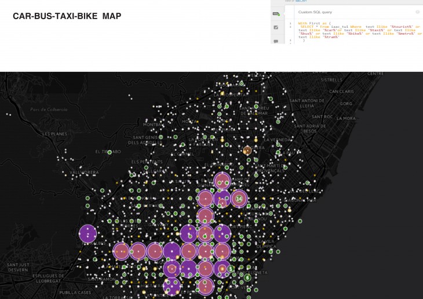Open the speech bubble infowindow icon
Viewport: 423px width, 299px height.
pos(276,41)
